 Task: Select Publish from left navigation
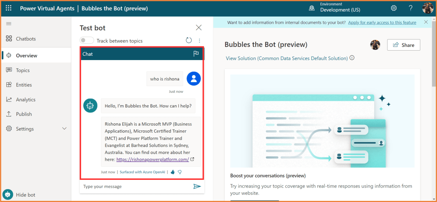[x=24, y=114]
